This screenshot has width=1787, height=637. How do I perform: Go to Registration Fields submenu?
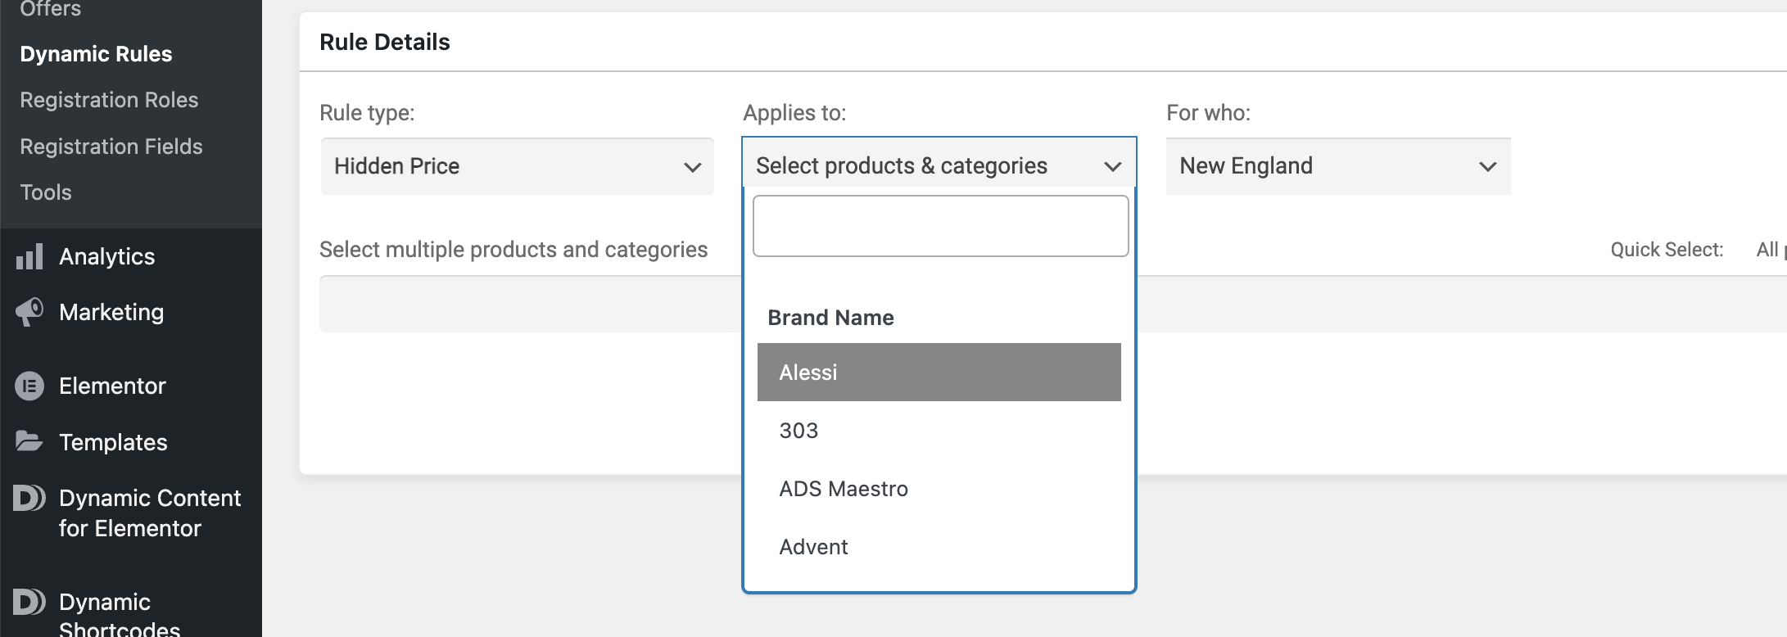tap(111, 147)
